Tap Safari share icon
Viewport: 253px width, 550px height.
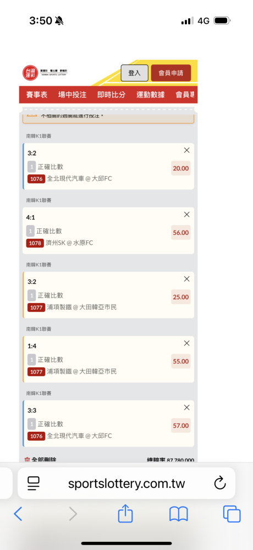click(125, 514)
